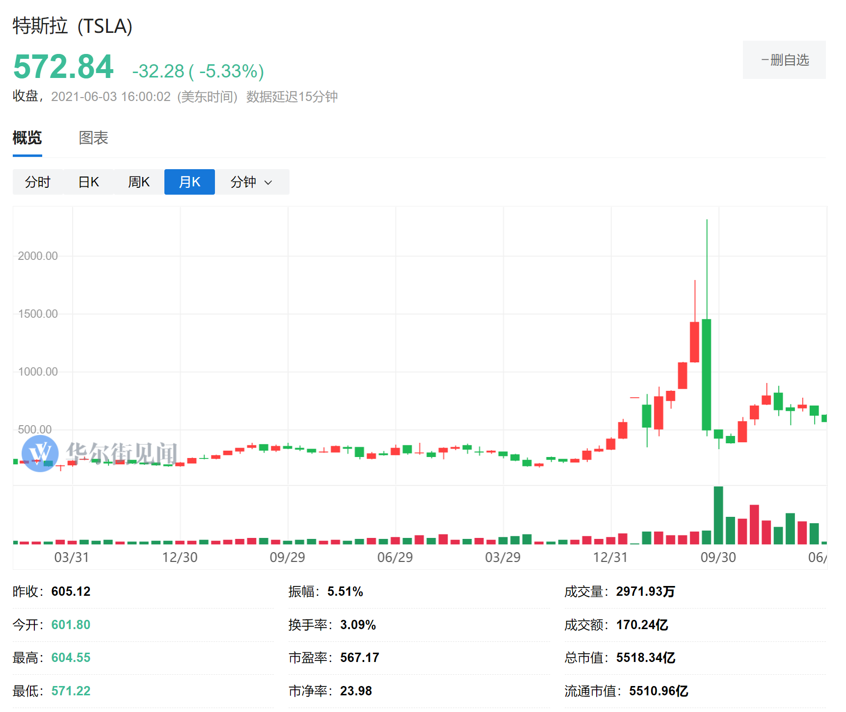Select the 日K daily candlestick view
This screenshot has height=712, width=846.
pos(88,182)
